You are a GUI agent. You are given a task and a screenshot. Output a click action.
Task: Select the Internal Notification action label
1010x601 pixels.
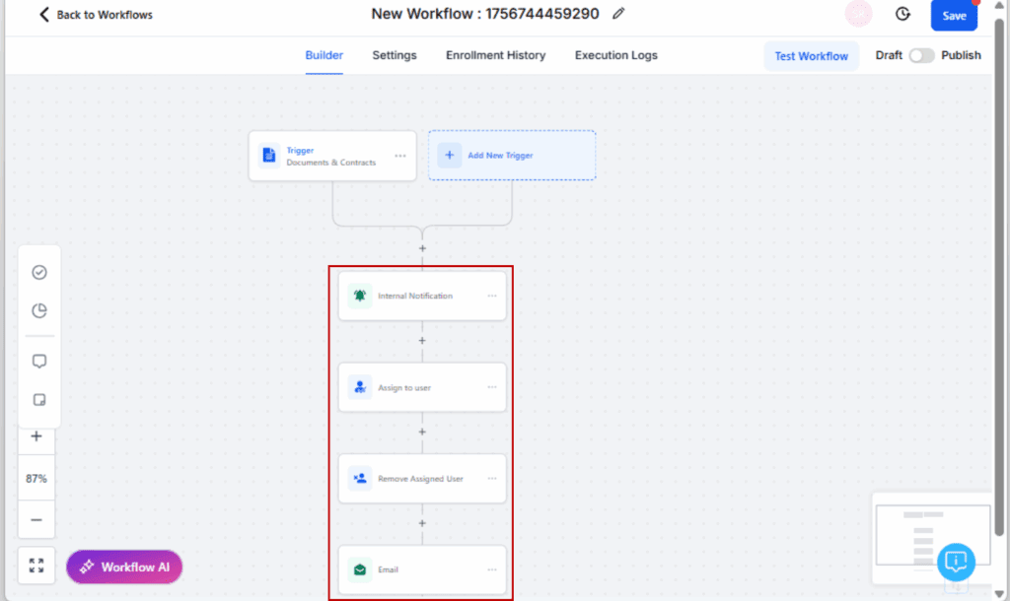[x=415, y=296]
